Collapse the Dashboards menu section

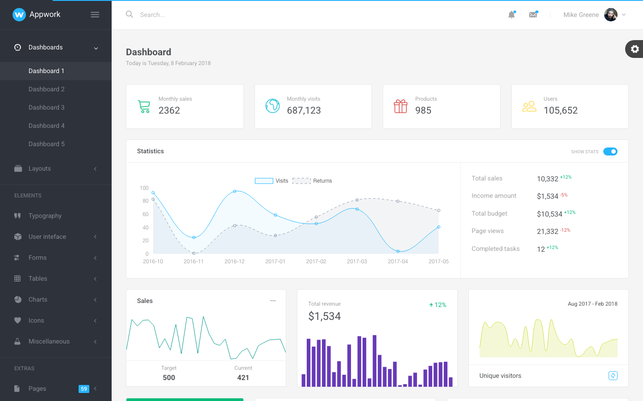tap(56, 47)
